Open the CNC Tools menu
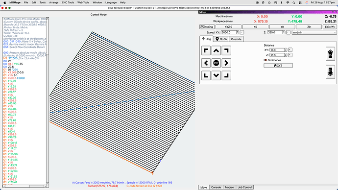Viewport: 338px width, 190px height. pyautogui.click(x=68, y=2)
